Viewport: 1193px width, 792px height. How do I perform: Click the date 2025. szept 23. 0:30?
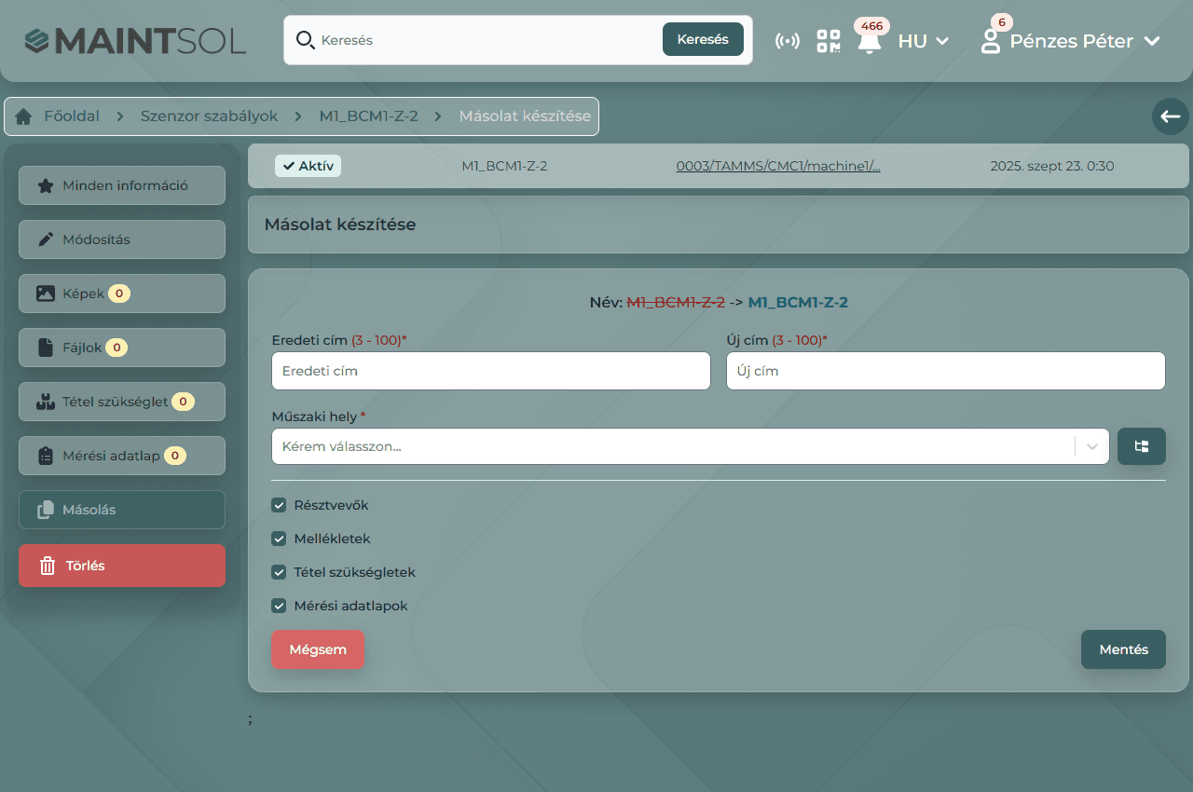1051,166
